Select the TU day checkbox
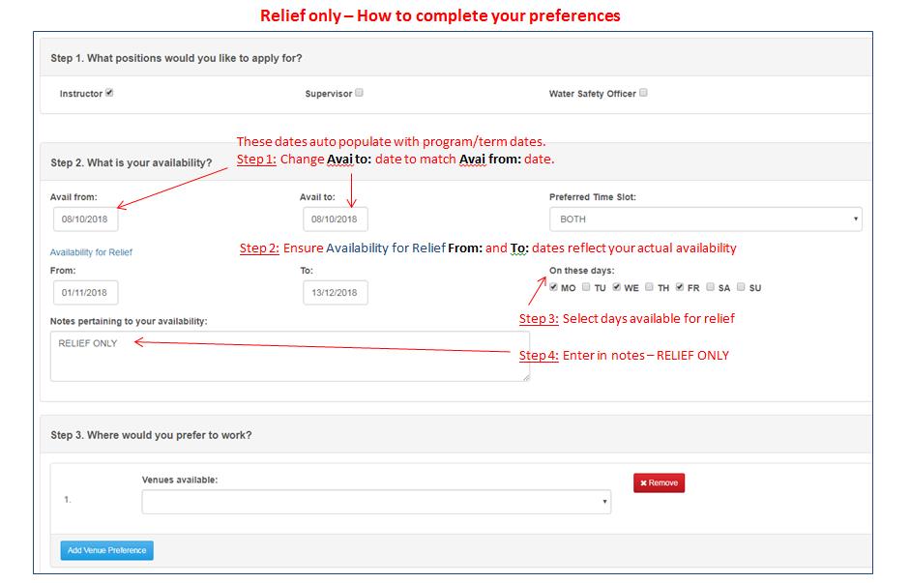The image size is (910, 583). pos(586,287)
